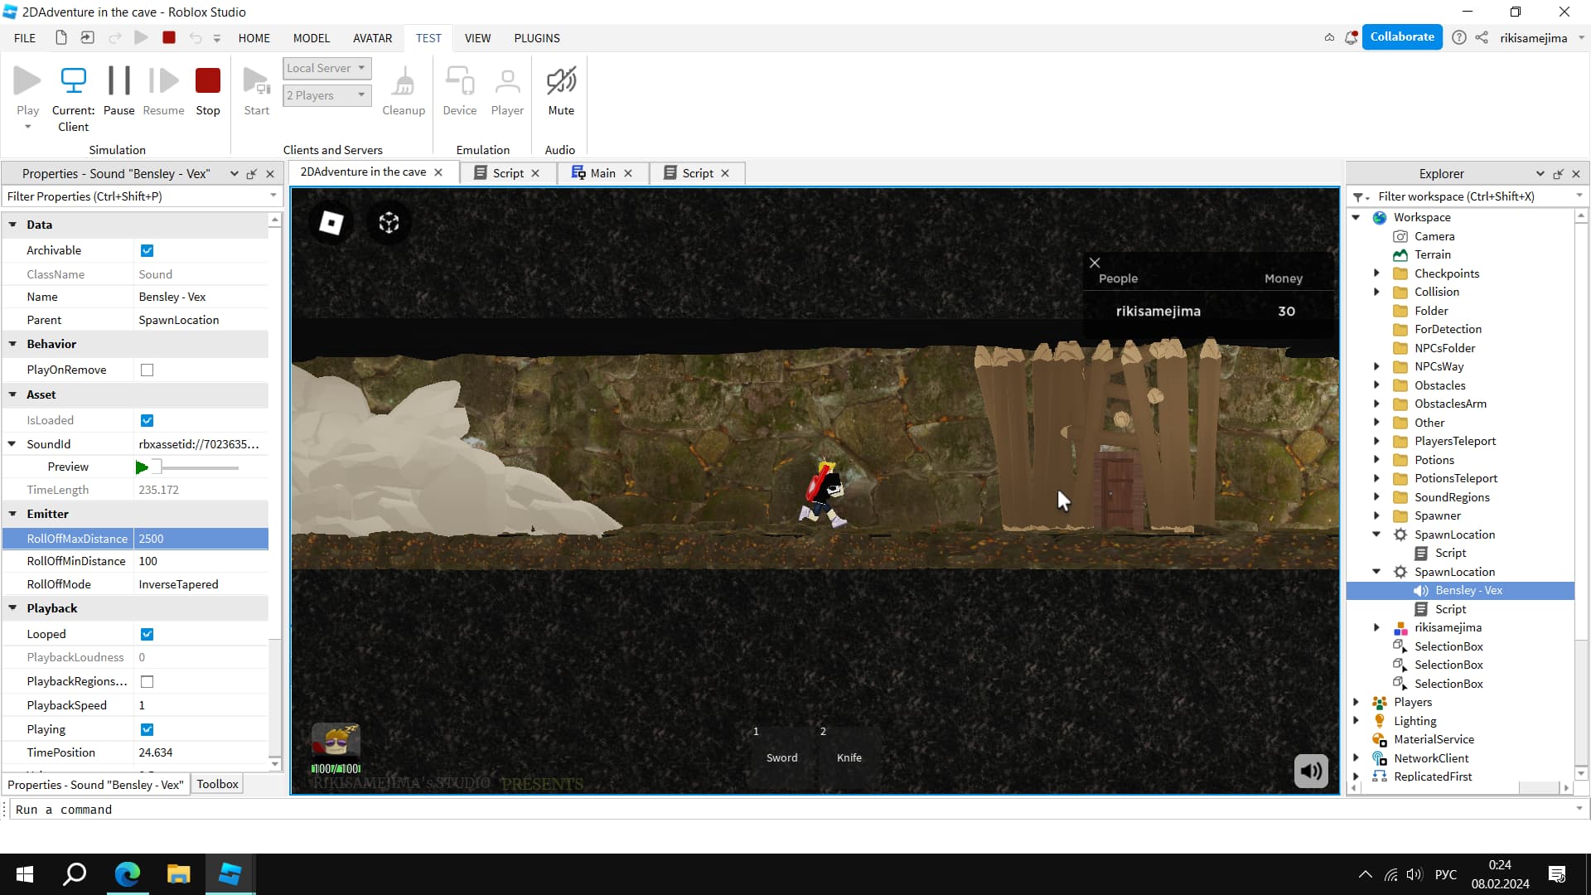Click the Collaborate button
Image resolution: width=1591 pixels, height=895 pixels.
pyautogui.click(x=1401, y=37)
